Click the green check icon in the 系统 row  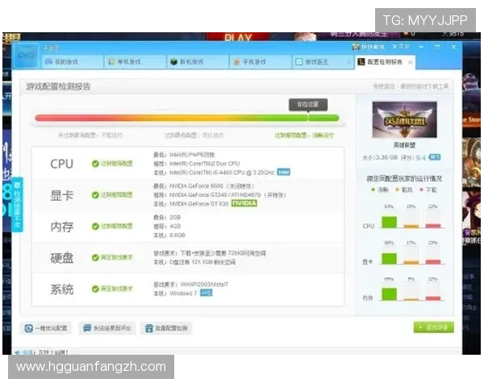coord(95,289)
